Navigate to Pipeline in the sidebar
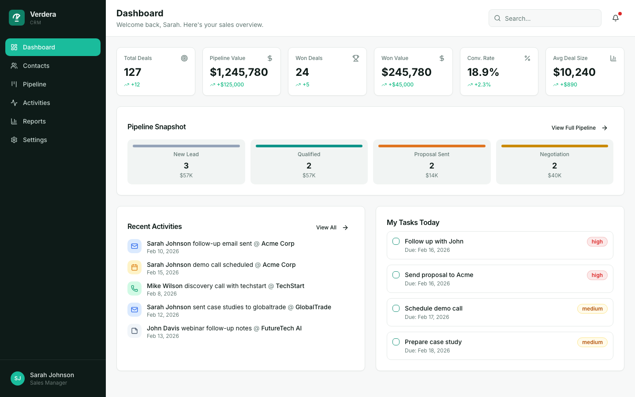This screenshot has width=635, height=397. tap(53, 84)
